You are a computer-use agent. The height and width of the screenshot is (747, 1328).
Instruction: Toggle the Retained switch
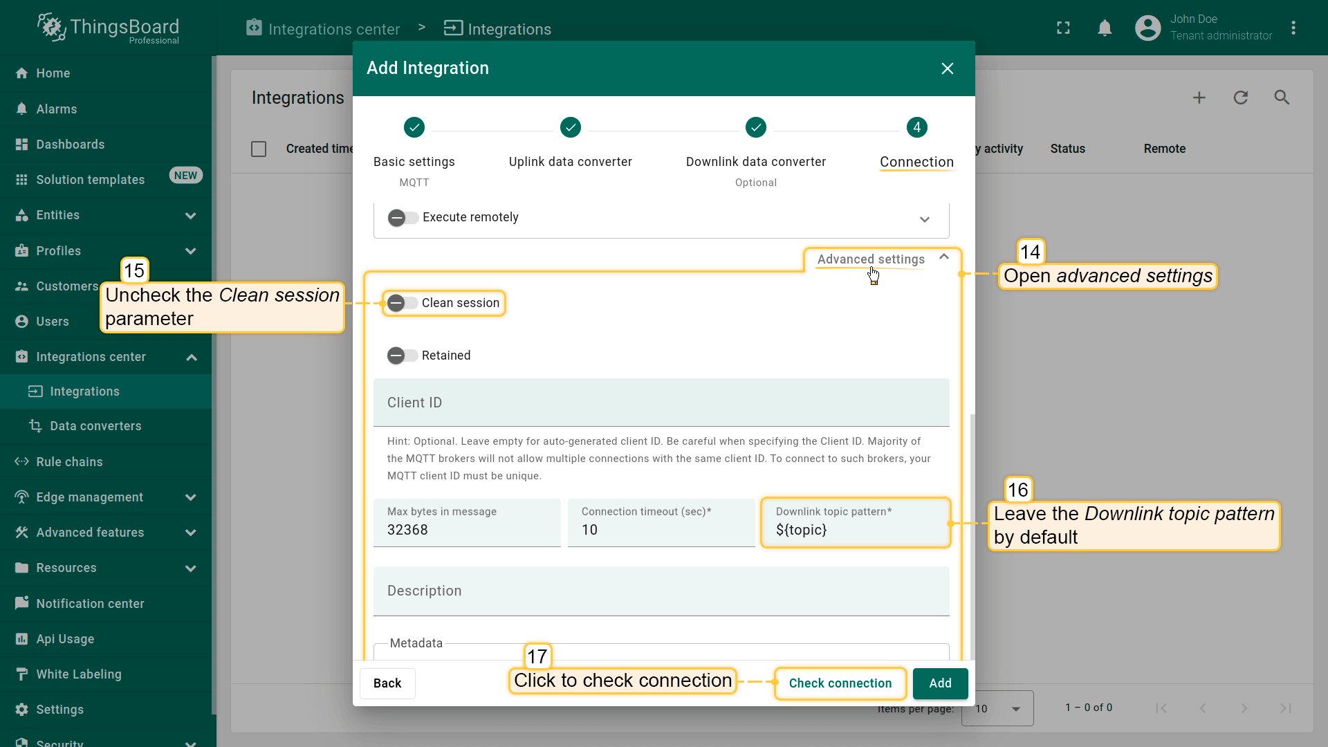pos(403,356)
